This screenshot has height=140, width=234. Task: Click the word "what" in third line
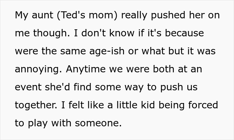coord(153,51)
